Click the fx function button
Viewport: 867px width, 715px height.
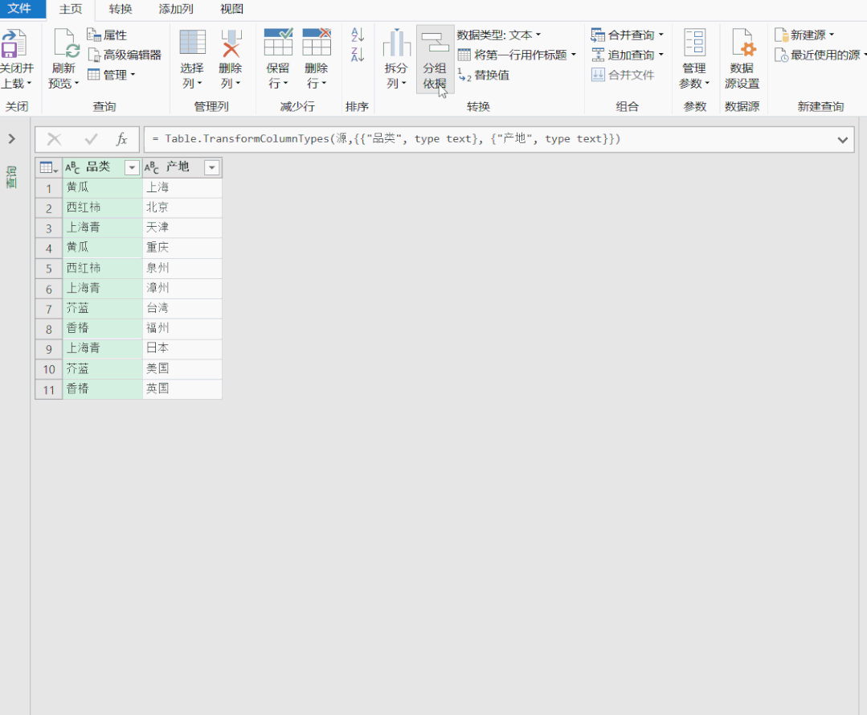coord(121,139)
